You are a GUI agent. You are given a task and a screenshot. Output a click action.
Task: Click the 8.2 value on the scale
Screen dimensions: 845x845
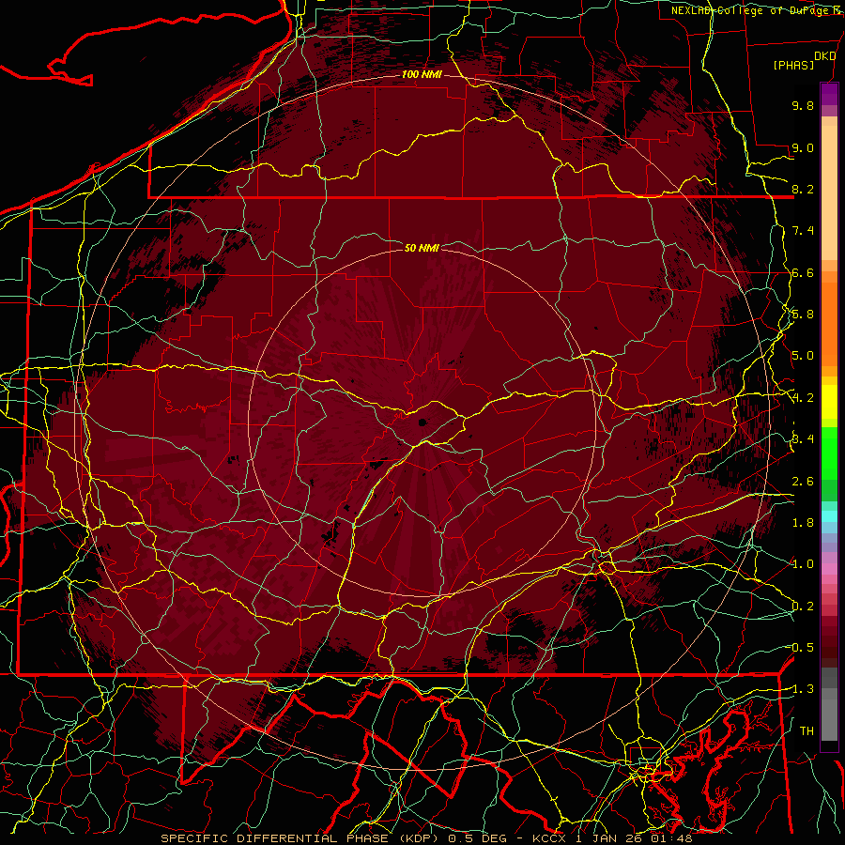(803, 189)
